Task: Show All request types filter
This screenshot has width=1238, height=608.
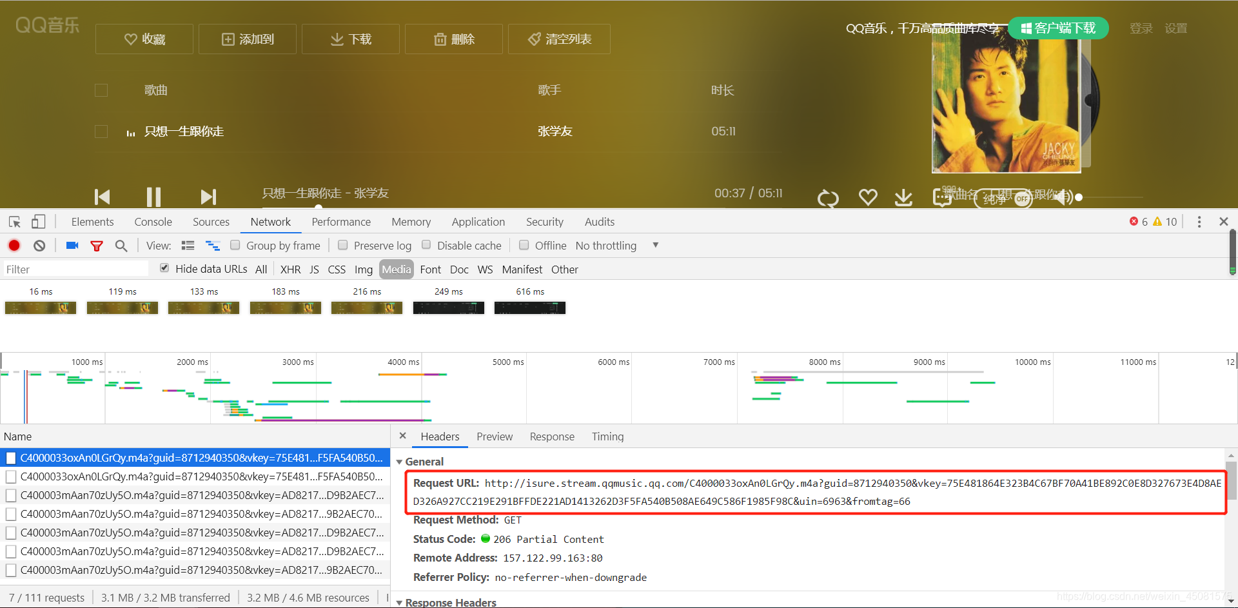Action: (261, 270)
